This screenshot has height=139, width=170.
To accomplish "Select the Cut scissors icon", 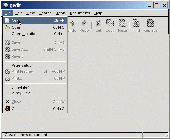I will (x=98, y=23).
